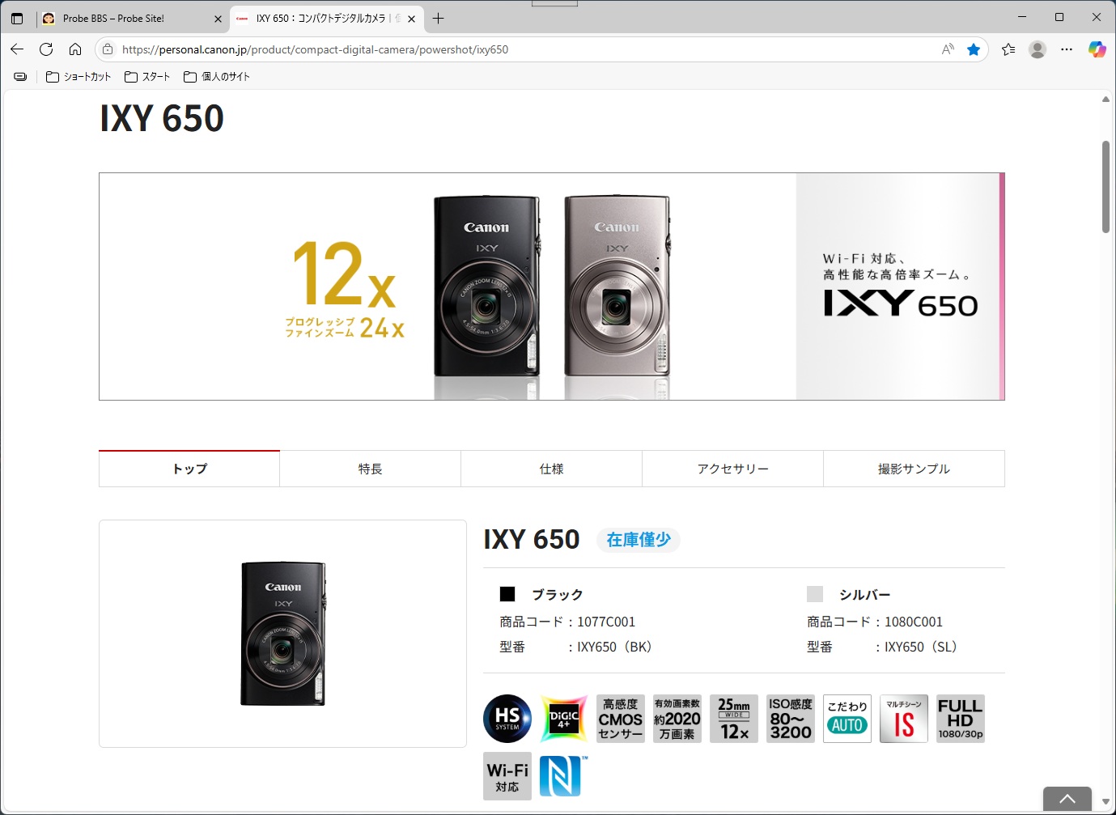Click the DIGIC 4+ feature icon

pyautogui.click(x=564, y=719)
